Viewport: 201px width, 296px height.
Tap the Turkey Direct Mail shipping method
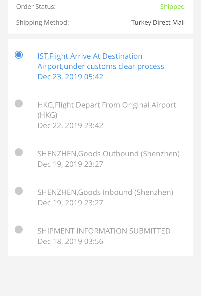[158, 23]
